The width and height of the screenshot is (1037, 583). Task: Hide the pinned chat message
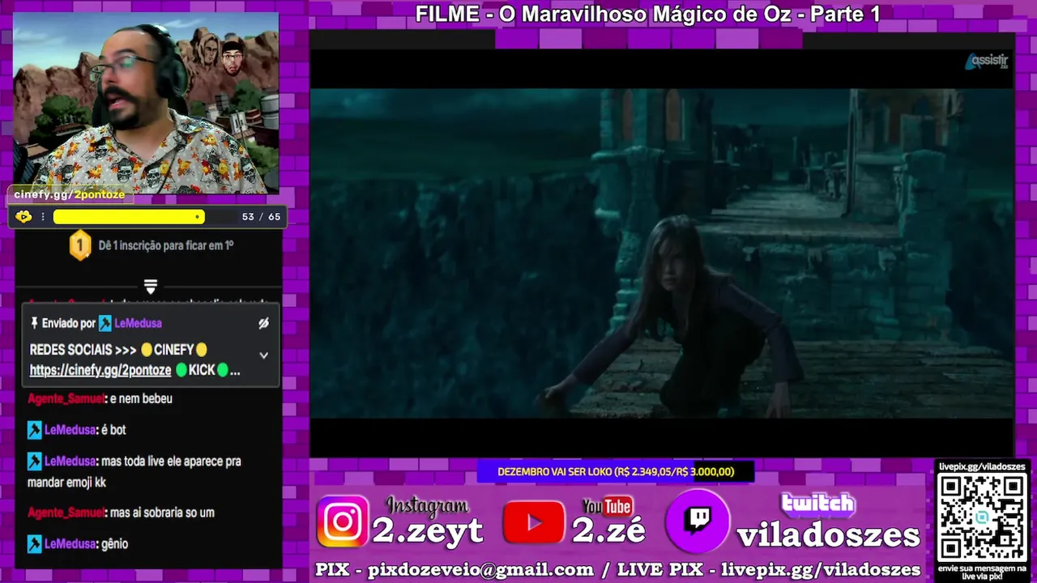[263, 323]
